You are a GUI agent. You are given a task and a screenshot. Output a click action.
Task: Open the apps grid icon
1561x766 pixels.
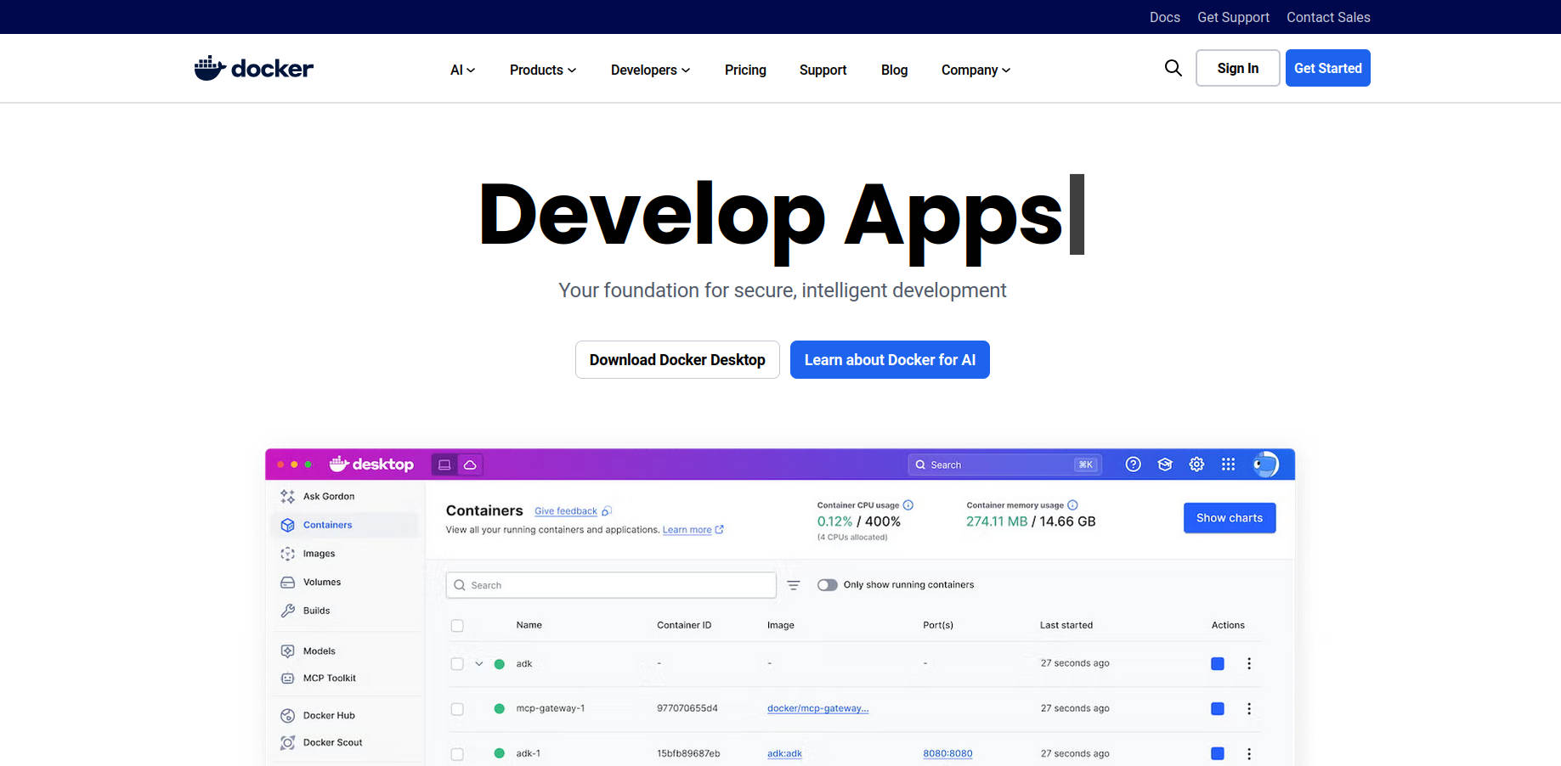1228,465
